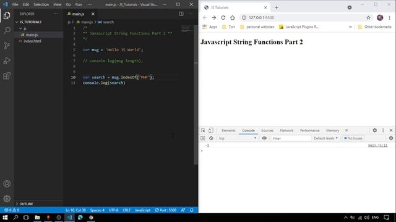Open the Go menu
Screen dimensions: 396x222
coord(69,4)
